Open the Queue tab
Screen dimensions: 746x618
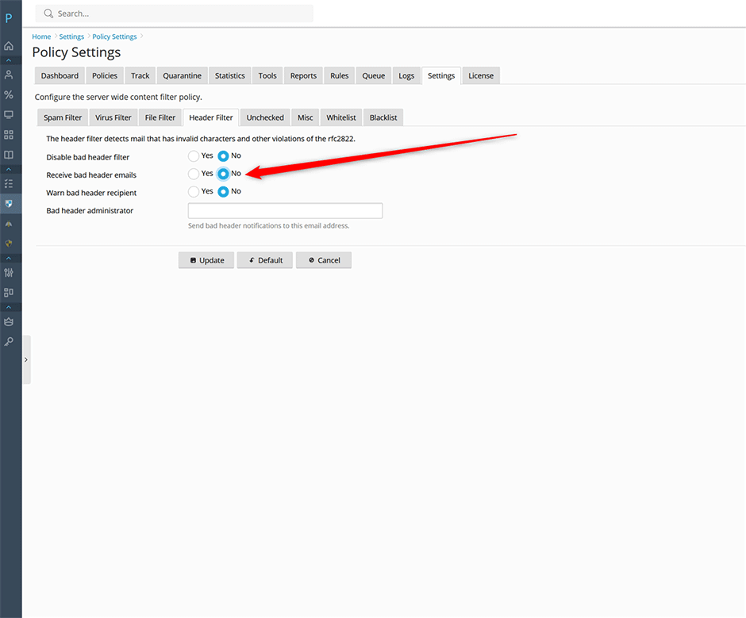tap(374, 75)
